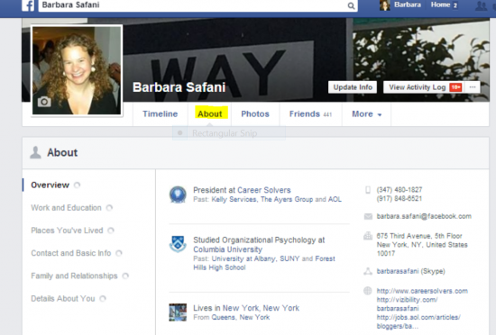Viewport: 496px width, 335px height.
Task: Click the Skype screen name icon
Action: point(368,271)
